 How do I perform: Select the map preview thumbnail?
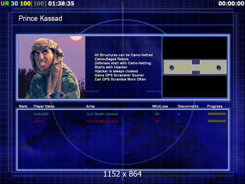[x=194, y=67]
